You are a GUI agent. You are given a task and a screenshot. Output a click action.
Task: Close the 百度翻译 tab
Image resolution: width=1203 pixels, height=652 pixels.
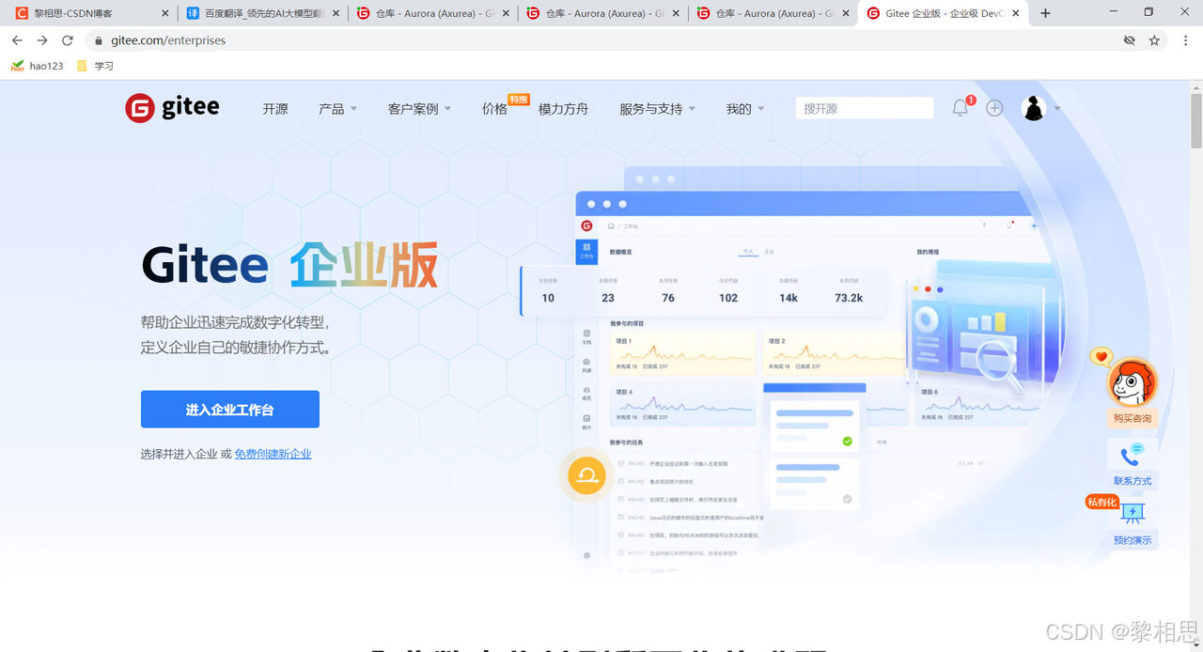pyautogui.click(x=336, y=13)
